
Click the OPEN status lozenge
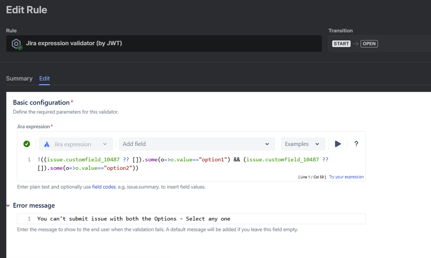click(369, 44)
